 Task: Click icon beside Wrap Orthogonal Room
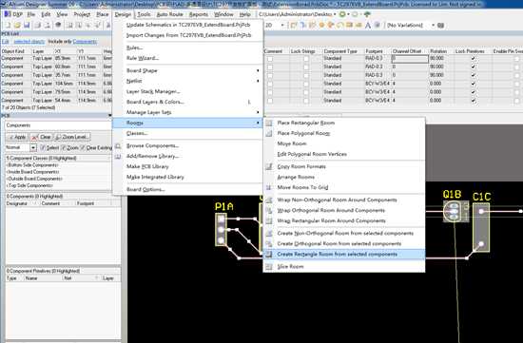tap(269, 210)
